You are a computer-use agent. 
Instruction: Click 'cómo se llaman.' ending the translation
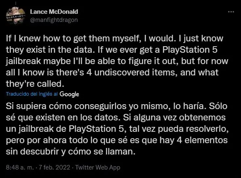tap(102, 152)
